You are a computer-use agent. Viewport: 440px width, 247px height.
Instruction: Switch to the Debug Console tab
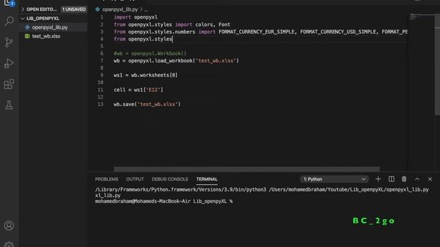(170, 179)
